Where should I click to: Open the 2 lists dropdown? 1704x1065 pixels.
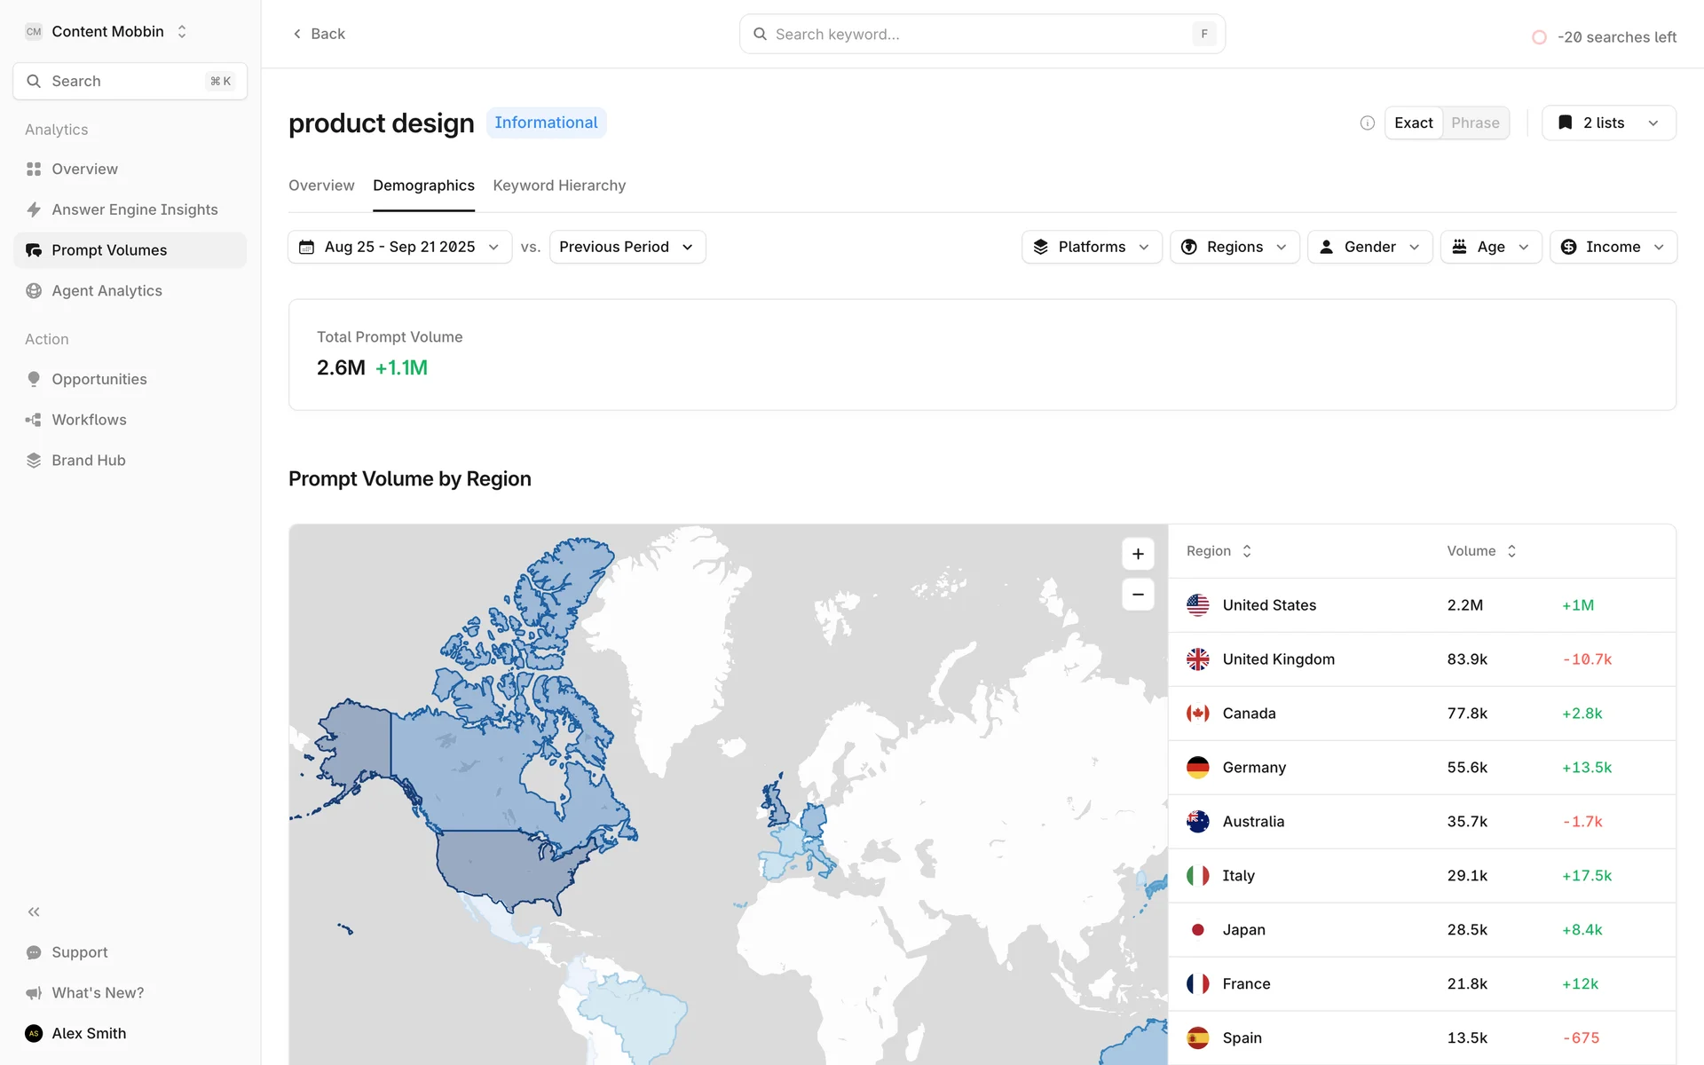pos(1608,123)
